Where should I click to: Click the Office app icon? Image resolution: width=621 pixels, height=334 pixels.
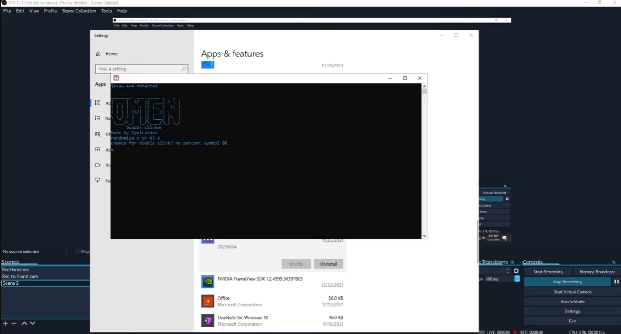[207, 301]
